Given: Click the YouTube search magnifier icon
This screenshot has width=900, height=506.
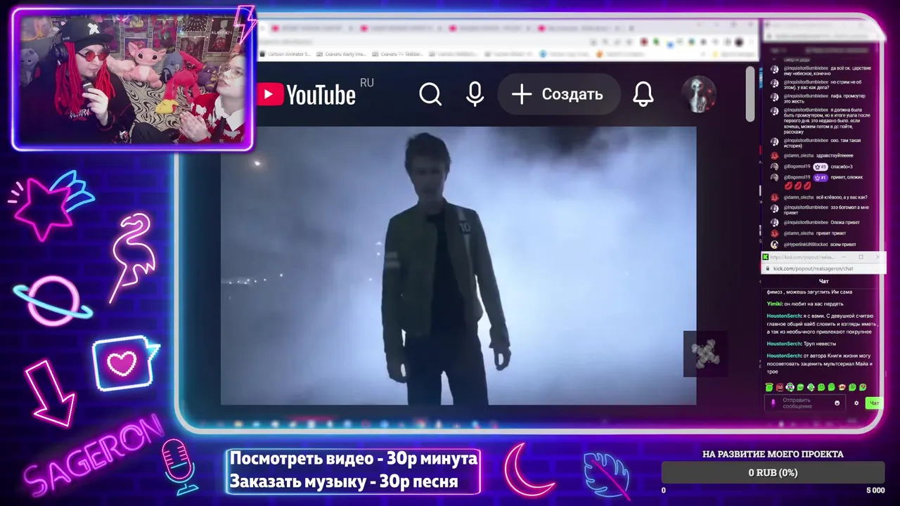Looking at the screenshot, I should click(x=430, y=94).
